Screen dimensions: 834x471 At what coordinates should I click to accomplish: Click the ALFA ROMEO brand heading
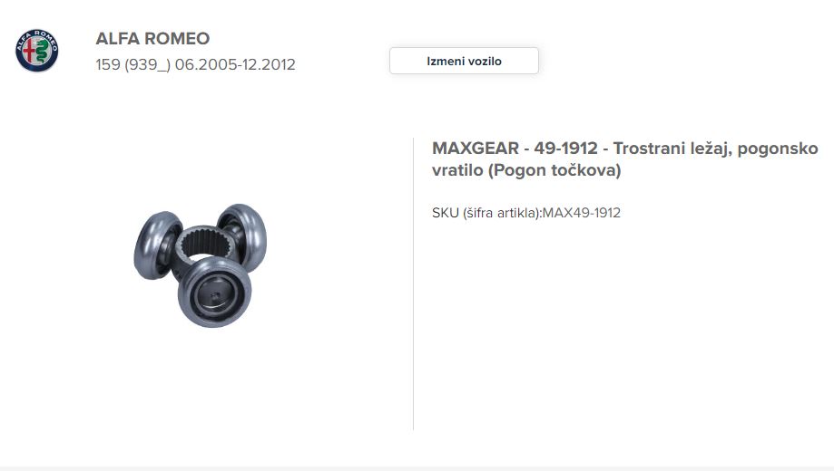[x=152, y=38]
